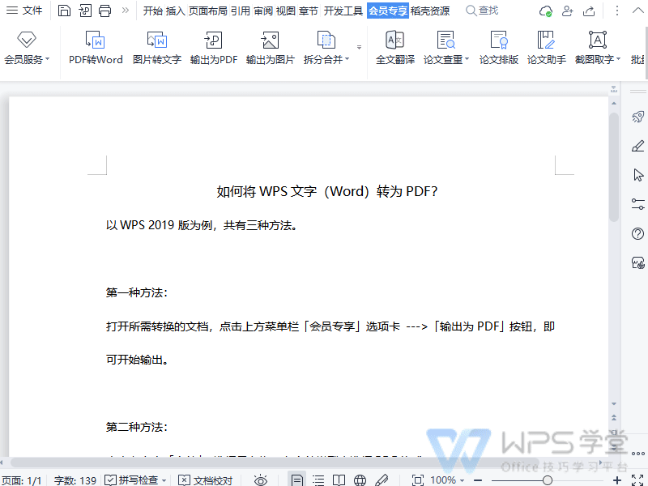Select the 视图 tab

click(286, 11)
